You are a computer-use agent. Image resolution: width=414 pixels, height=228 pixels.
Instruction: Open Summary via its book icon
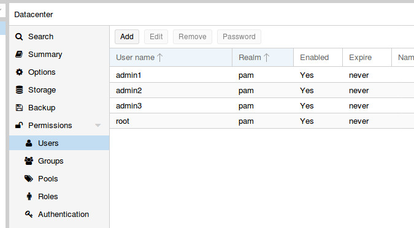(x=19, y=55)
